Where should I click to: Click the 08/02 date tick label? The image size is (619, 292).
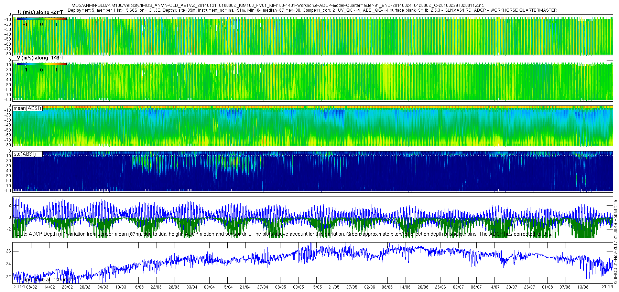point(32,287)
